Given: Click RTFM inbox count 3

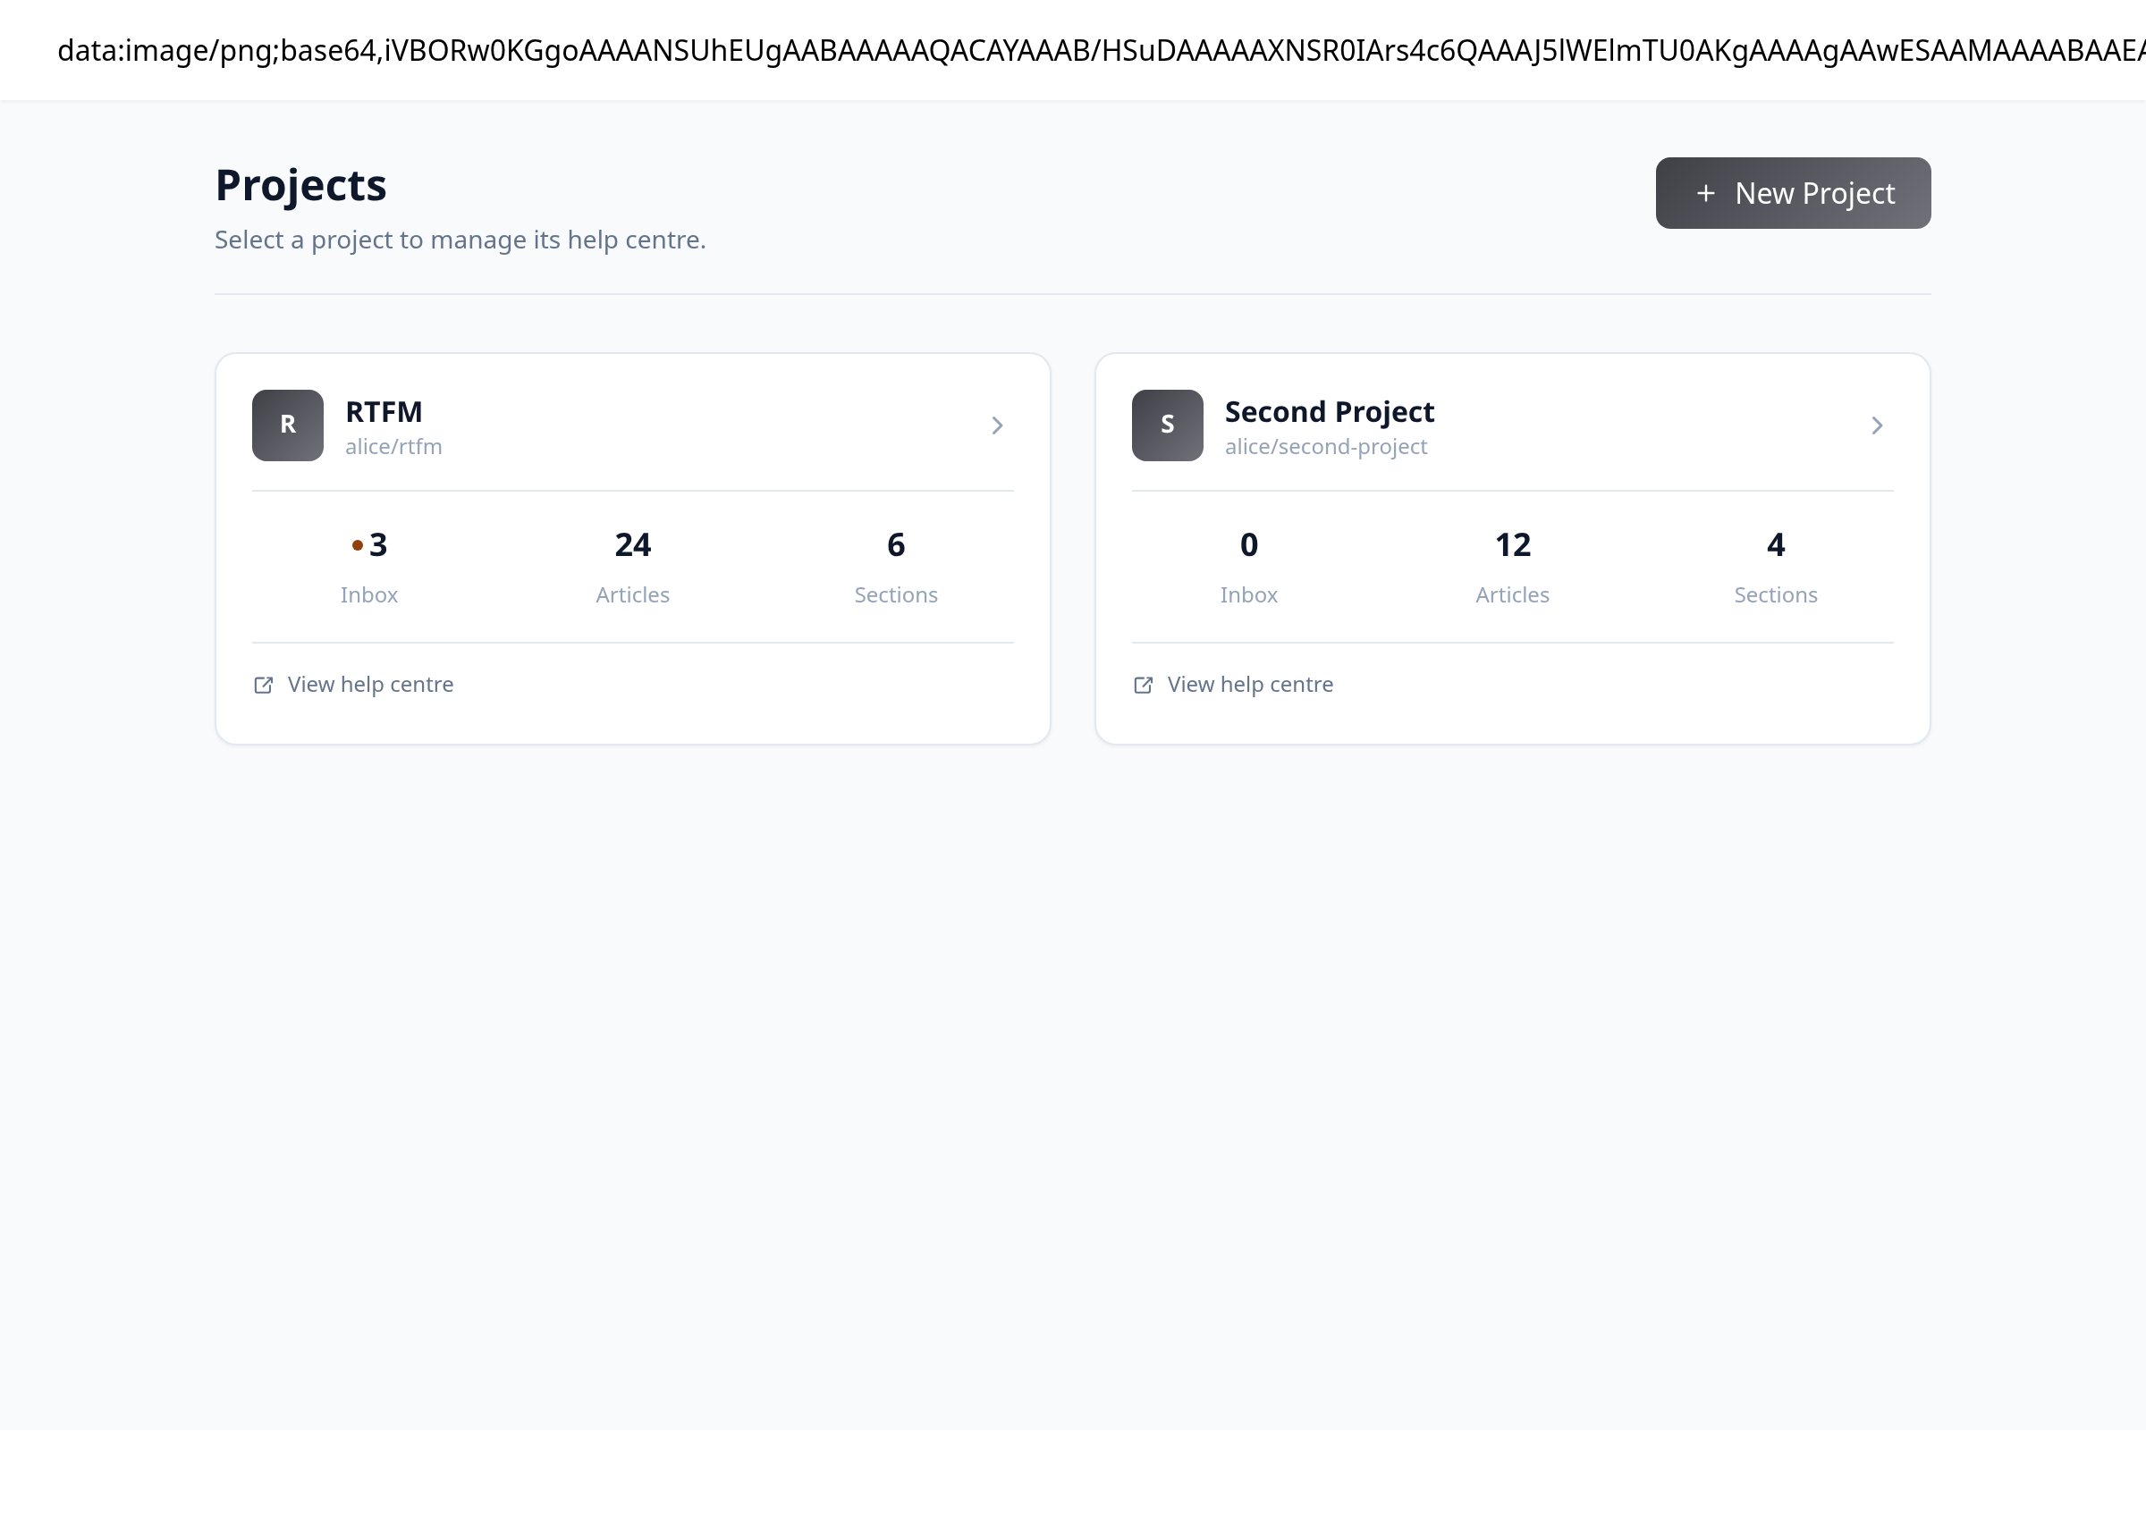Looking at the screenshot, I should pyautogui.click(x=377, y=544).
